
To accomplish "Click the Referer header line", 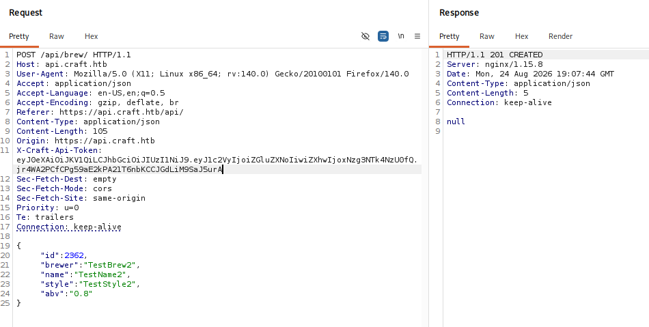I will 100,112.
